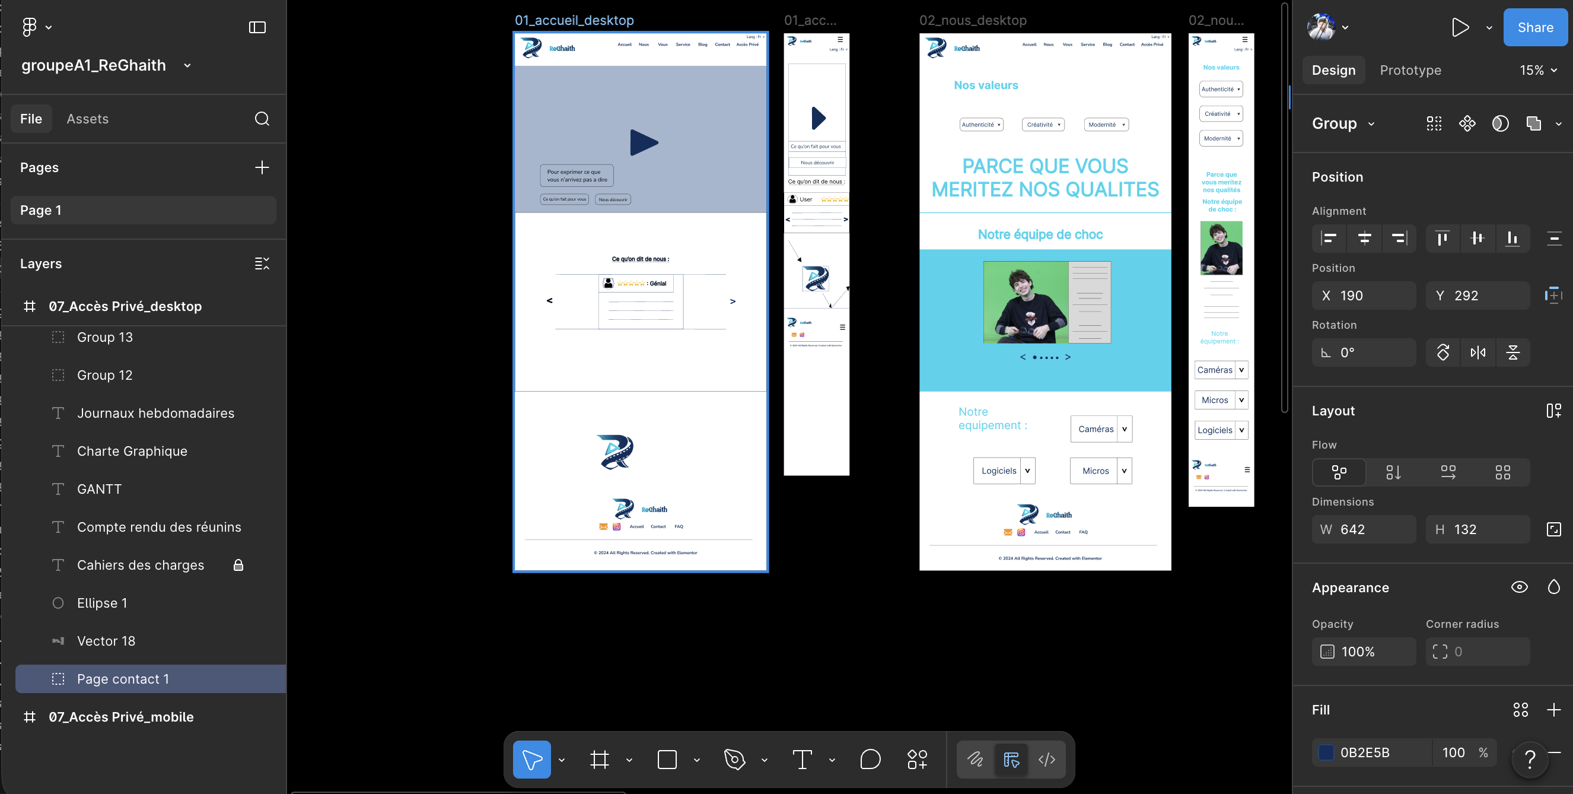Select the Frame tool
The width and height of the screenshot is (1573, 794).
(x=600, y=759)
